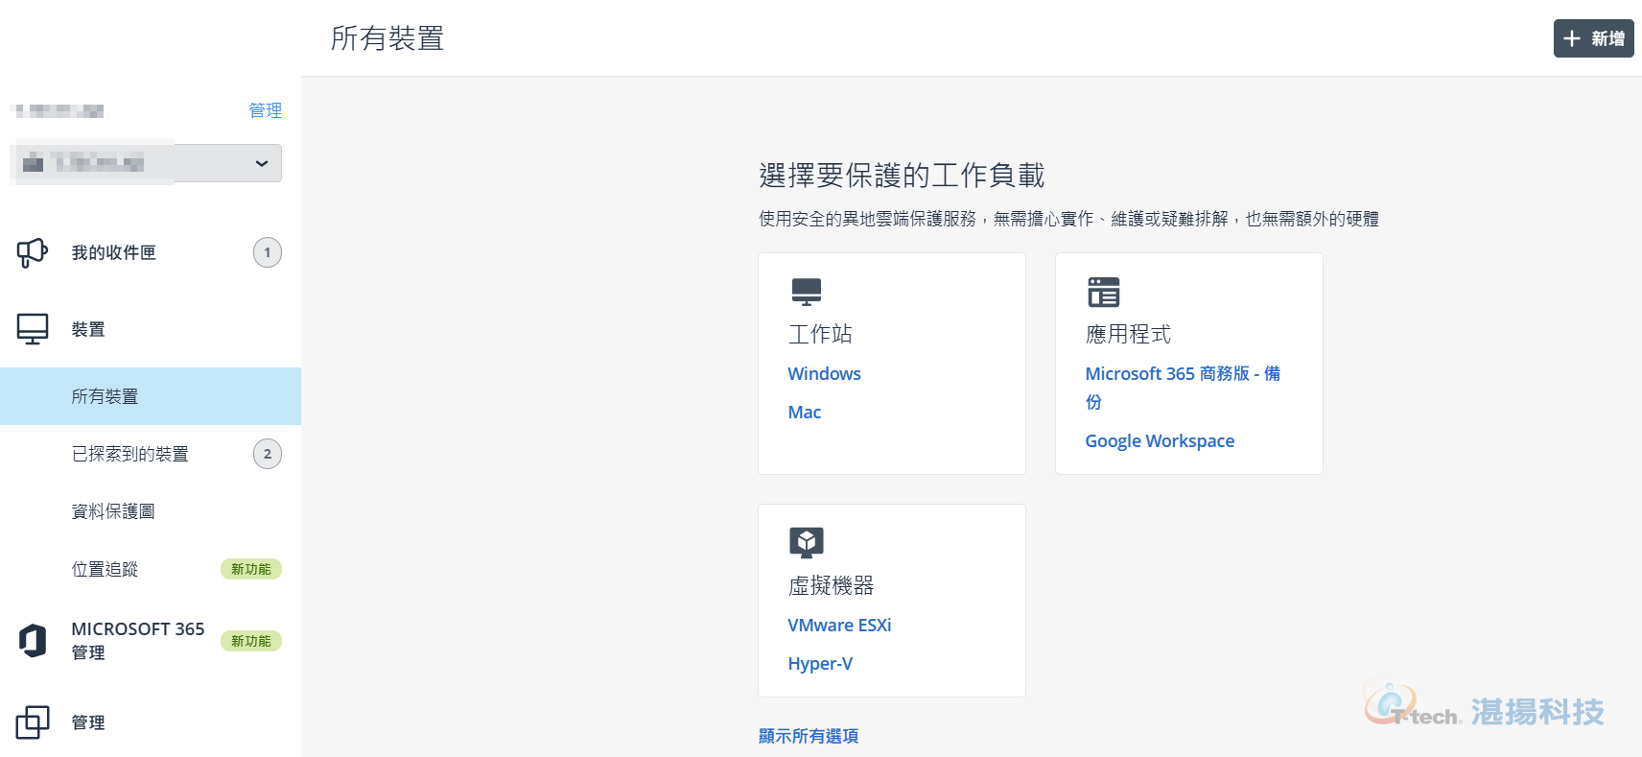Choose Mac under 工作站
The image size is (1642, 757).
(x=804, y=412)
